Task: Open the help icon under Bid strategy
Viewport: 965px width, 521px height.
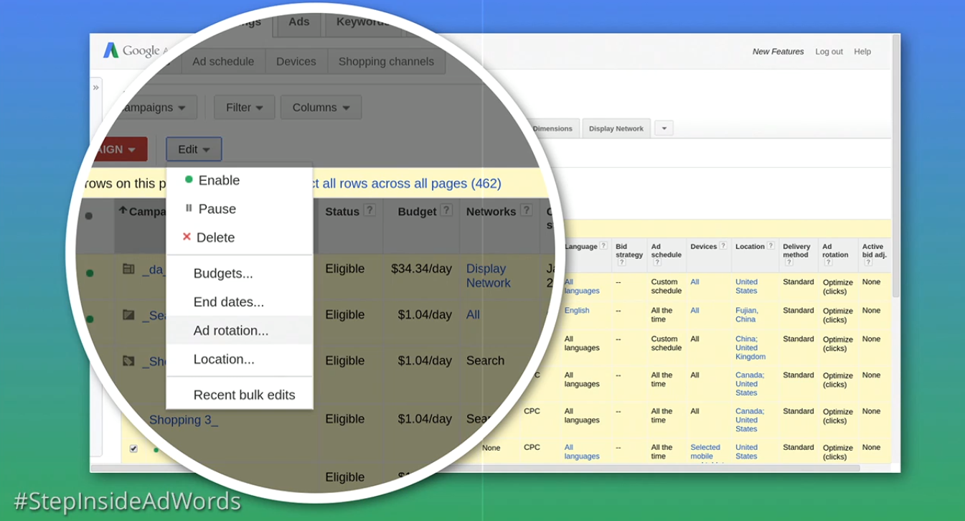Action: pos(621,263)
